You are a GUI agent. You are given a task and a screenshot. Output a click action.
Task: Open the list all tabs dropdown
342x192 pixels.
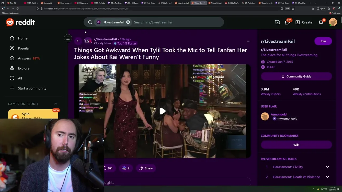click(x=316, y=3)
